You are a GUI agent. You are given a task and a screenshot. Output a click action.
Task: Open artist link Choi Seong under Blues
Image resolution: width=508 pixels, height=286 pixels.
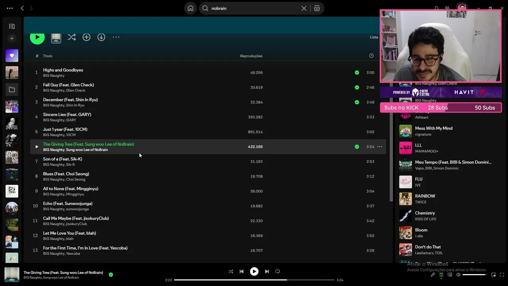(75, 180)
